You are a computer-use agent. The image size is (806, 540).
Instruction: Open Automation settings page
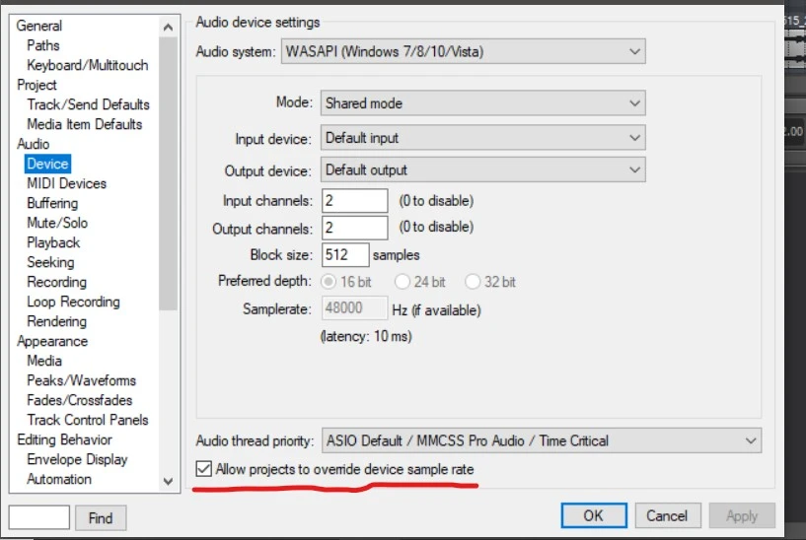point(59,479)
